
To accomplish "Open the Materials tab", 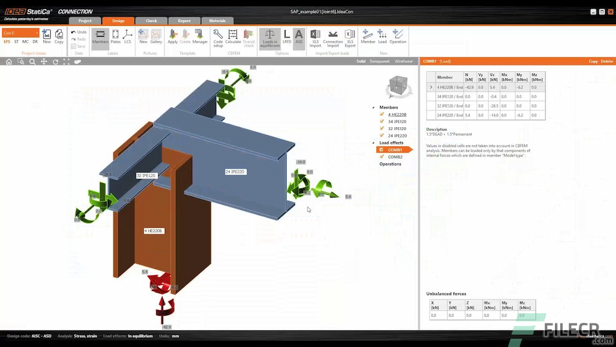I will 217,21.
